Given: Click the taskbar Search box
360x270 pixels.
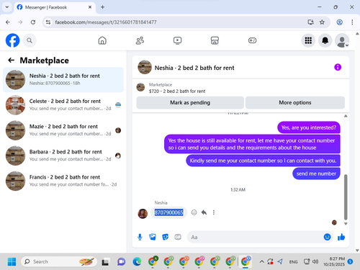Looking at the screenshot, I should coord(59,261).
